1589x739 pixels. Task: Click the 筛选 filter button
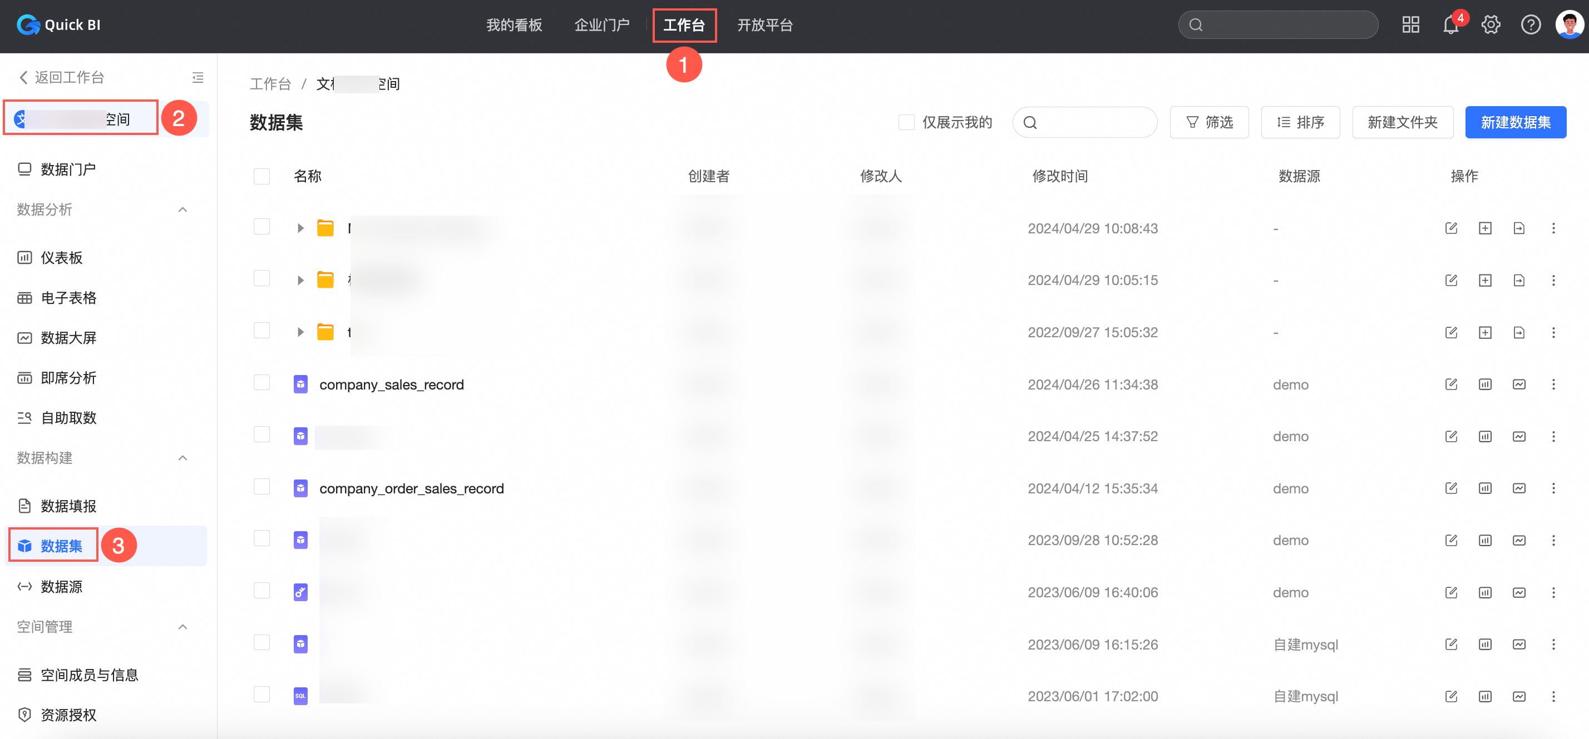(x=1209, y=123)
